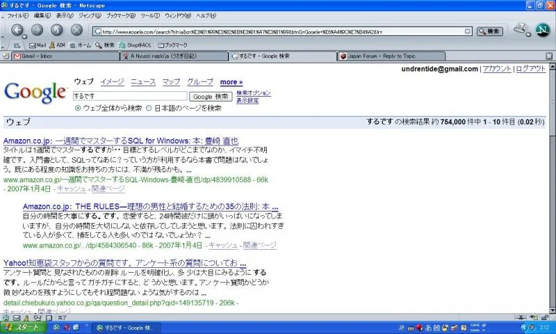
Task: Open the address bar history dropdown arrow
Action: tap(468, 31)
